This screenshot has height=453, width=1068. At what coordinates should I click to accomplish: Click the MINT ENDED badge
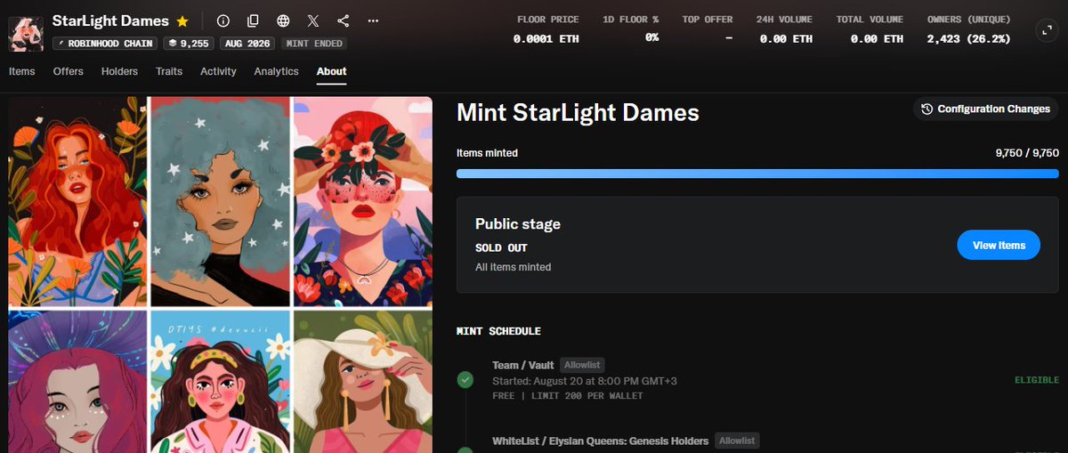coord(313,43)
